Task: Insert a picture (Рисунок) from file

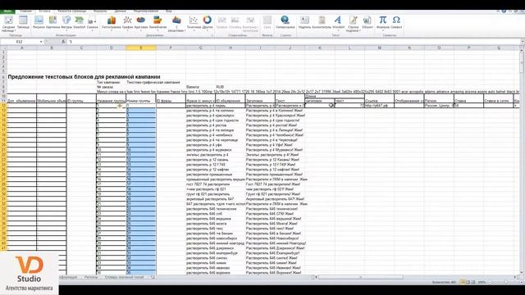Action: [39, 22]
